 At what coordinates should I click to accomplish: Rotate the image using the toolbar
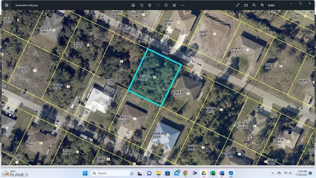point(141,5)
